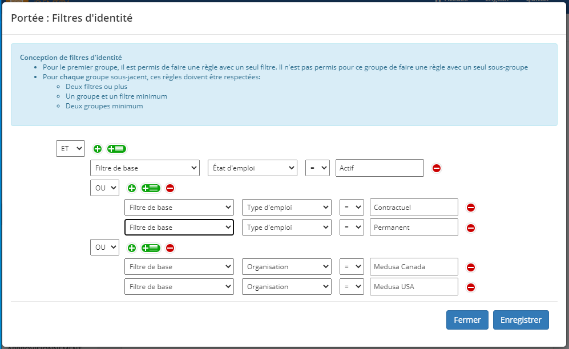The width and height of the screenshot is (569, 349).
Task: Remove the Medusa USA filter row
Action: (x=471, y=287)
